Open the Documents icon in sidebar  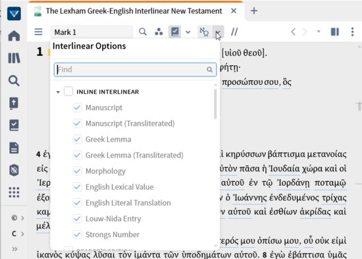(14, 148)
